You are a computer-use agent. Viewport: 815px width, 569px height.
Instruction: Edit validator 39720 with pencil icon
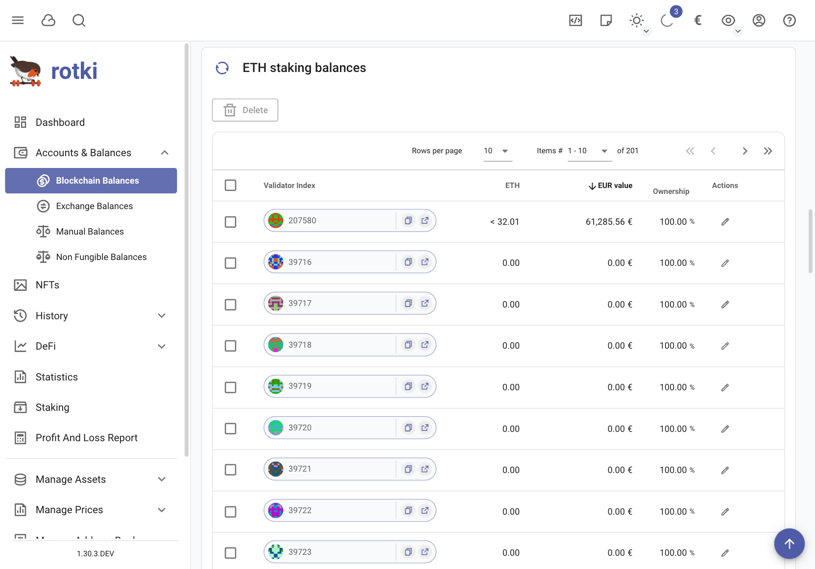tap(725, 429)
